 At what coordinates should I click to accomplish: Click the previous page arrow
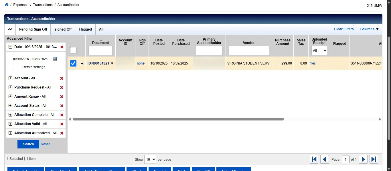coord(325,159)
